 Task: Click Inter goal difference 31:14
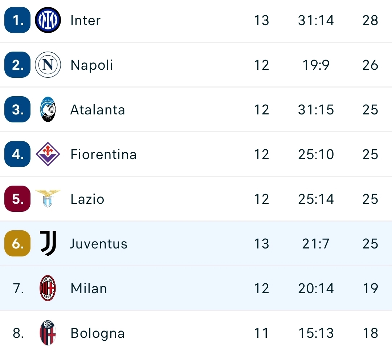[x=316, y=20]
